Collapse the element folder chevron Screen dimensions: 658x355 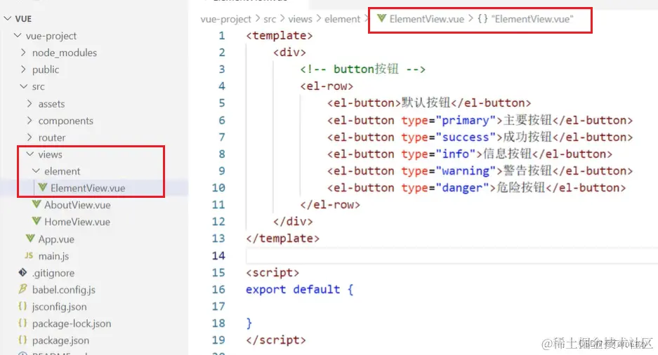click(37, 170)
